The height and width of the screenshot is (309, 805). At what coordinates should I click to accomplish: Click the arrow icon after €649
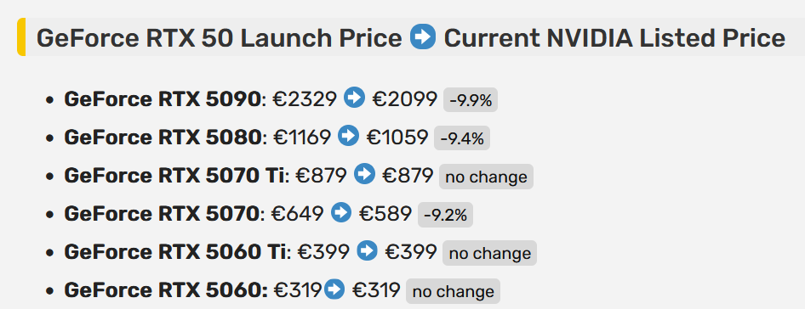pyautogui.click(x=341, y=212)
